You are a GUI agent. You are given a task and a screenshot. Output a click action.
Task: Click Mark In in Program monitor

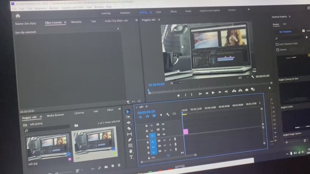(186, 95)
